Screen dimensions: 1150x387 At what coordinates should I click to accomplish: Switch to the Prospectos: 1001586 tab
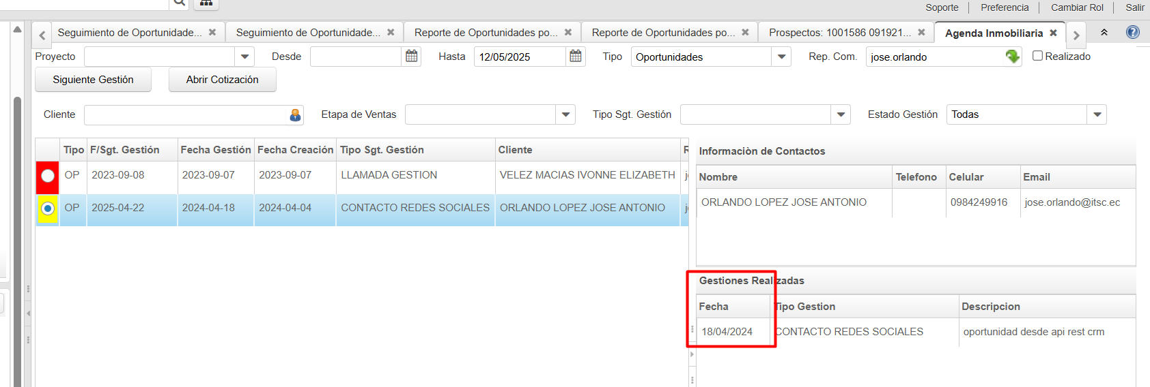tap(839, 33)
